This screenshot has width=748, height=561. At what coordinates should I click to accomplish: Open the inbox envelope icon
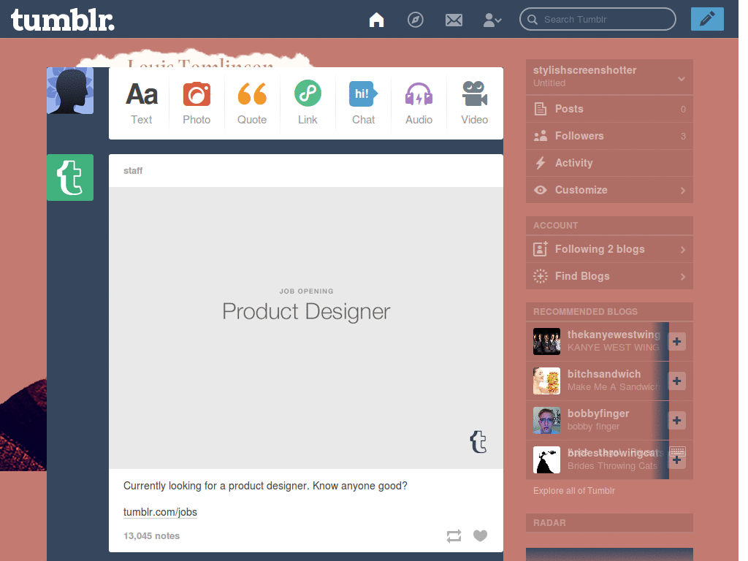click(454, 20)
